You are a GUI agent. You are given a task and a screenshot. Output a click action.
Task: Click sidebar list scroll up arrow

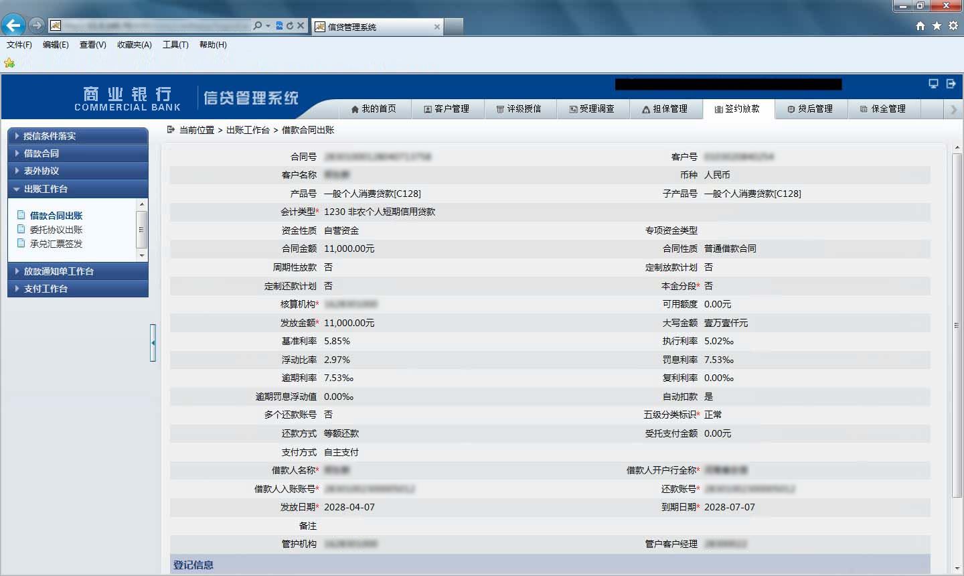coord(141,204)
